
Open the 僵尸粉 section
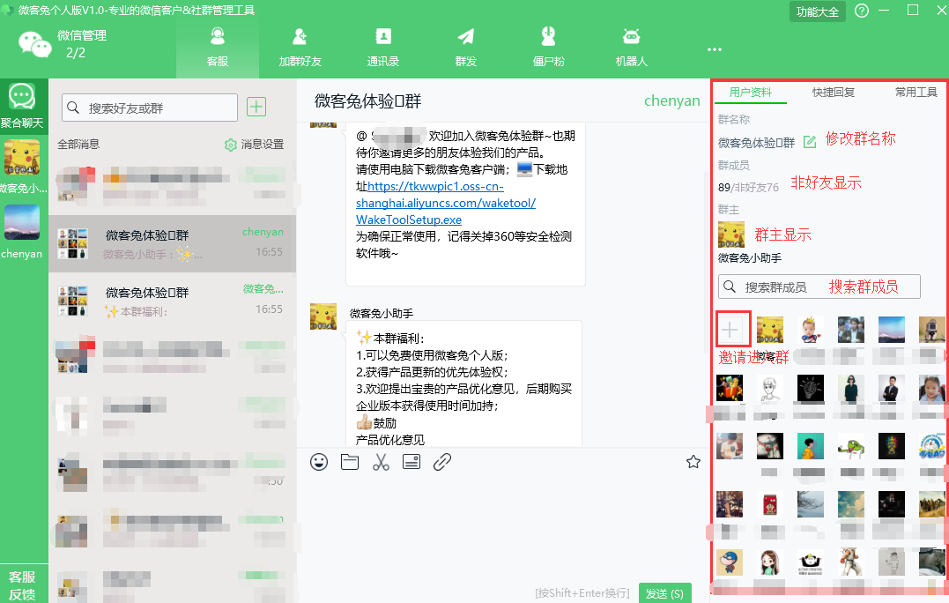pos(548,48)
